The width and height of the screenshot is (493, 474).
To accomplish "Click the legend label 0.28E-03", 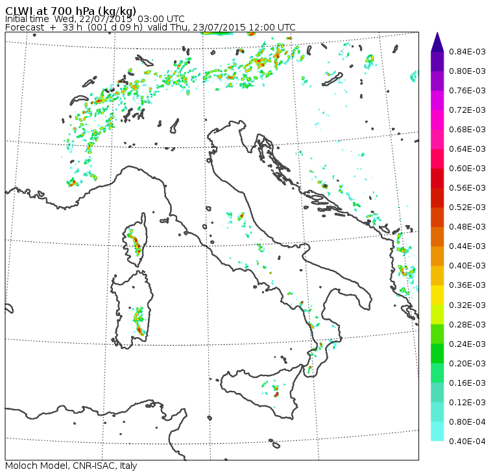I will click(x=467, y=325).
